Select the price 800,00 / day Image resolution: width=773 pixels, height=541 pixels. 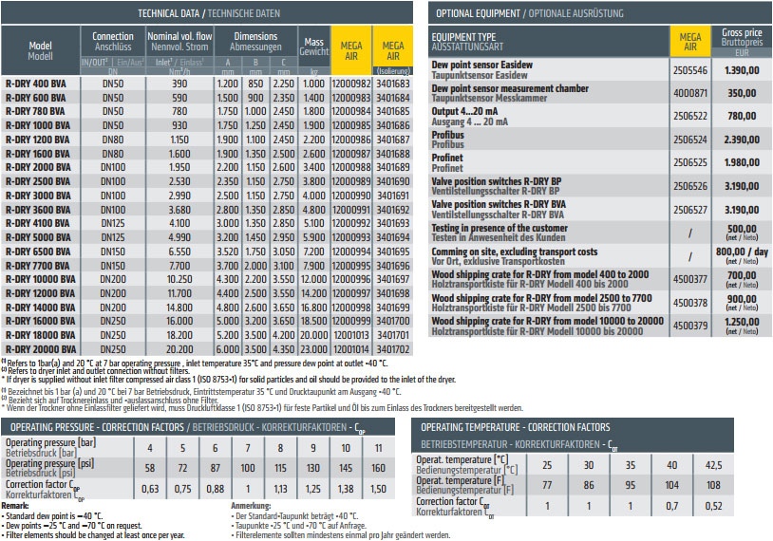pos(742,252)
